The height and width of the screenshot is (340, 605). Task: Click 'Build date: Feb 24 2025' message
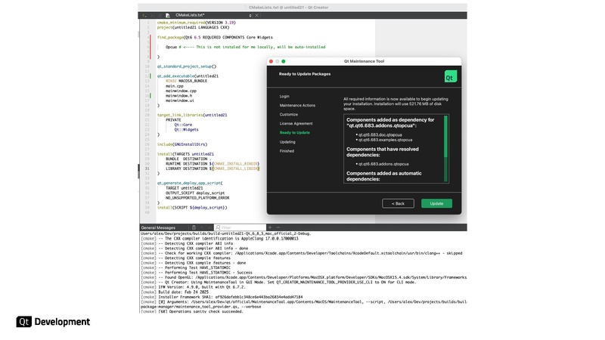tap(175, 292)
